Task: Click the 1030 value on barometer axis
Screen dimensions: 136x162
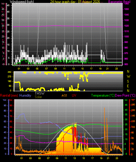Action: (126, 20)
